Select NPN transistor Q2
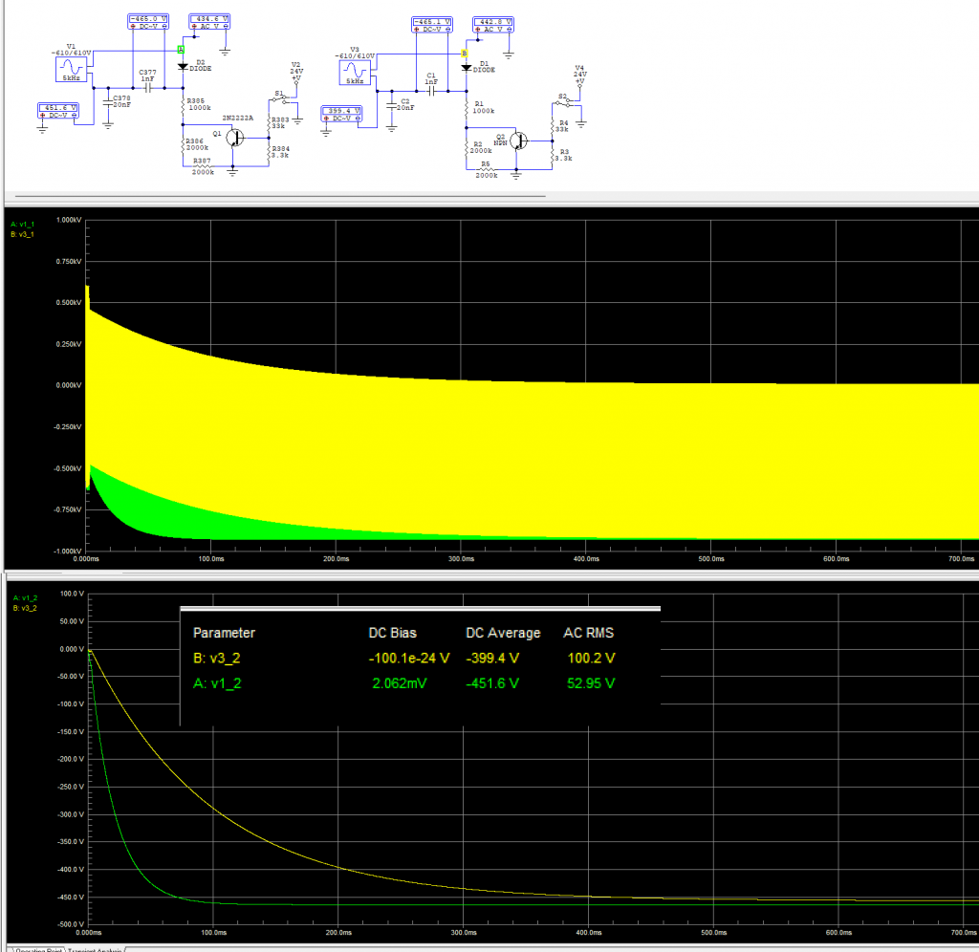979x952 pixels. pos(518,141)
